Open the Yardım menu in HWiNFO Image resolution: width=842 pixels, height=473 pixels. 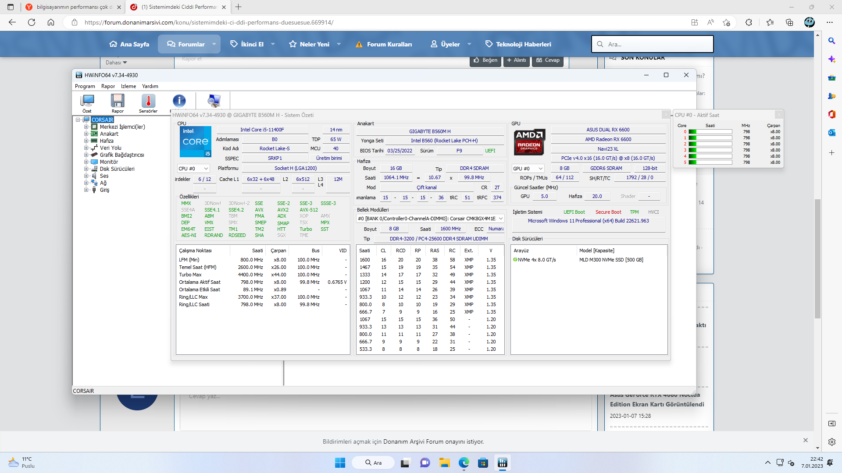pos(150,86)
